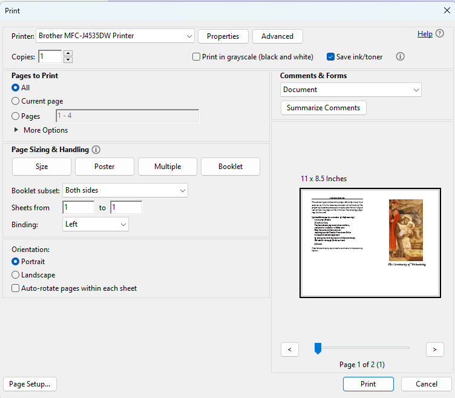The height and width of the screenshot is (398, 455).
Task: Choose the Multiple sizing option
Action: tap(167, 167)
